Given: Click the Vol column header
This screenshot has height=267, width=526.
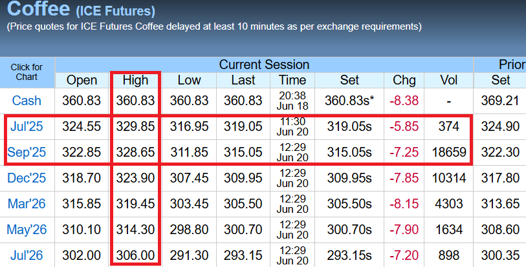Looking at the screenshot, I should (449, 81).
